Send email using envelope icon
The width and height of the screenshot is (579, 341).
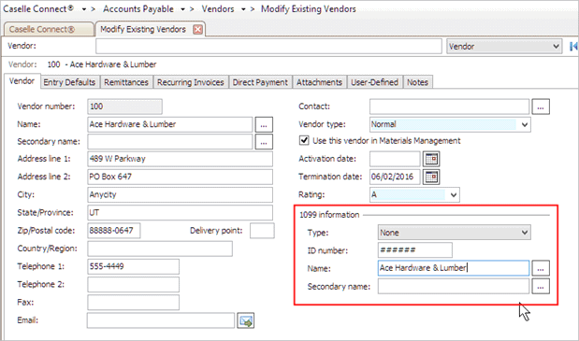(x=246, y=320)
